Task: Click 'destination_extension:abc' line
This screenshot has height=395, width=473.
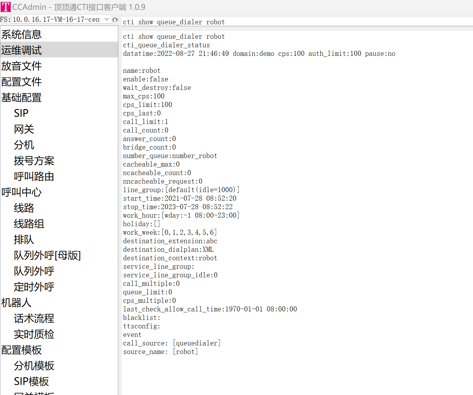Action: click(170, 241)
